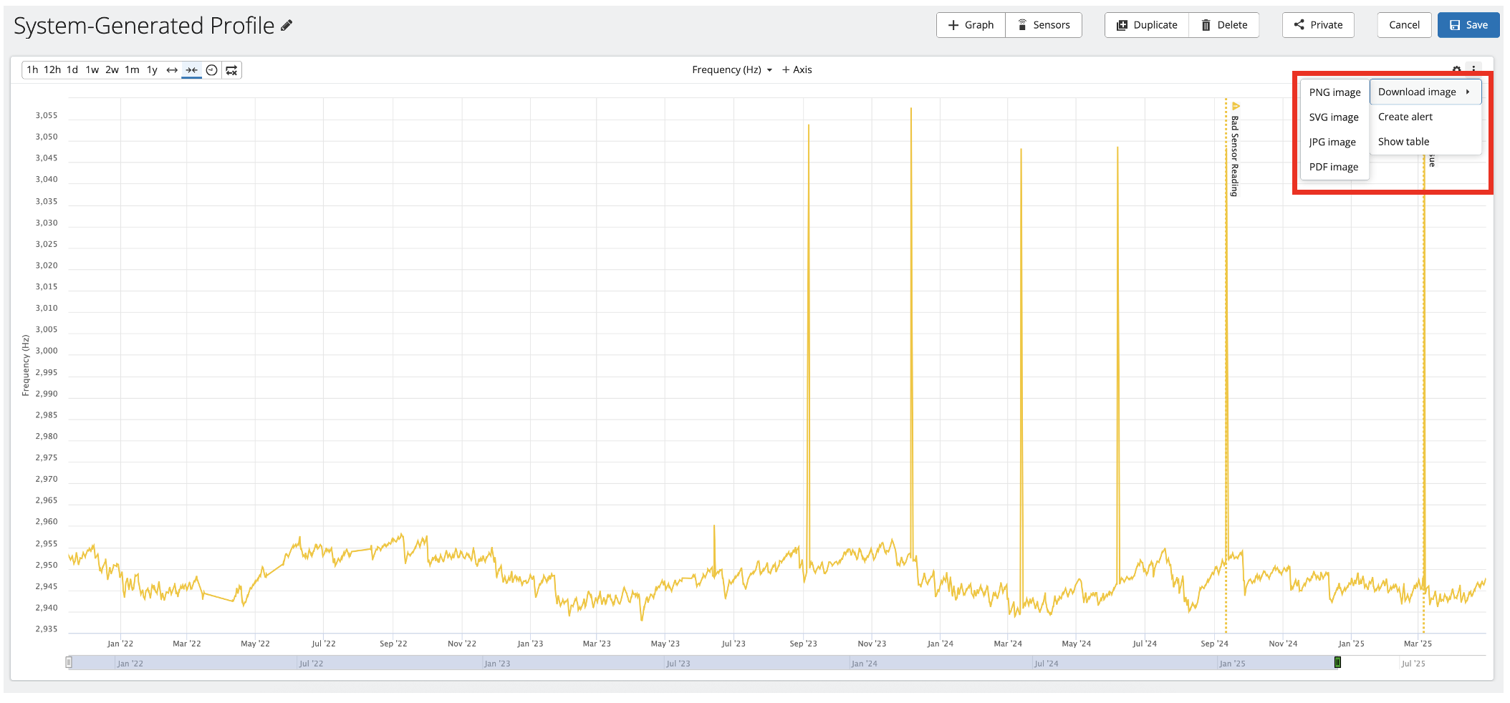The image size is (1510, 703).
Task: Click the vertical Frequency (Hz) y-axis title
Action: tap(26, 365)
